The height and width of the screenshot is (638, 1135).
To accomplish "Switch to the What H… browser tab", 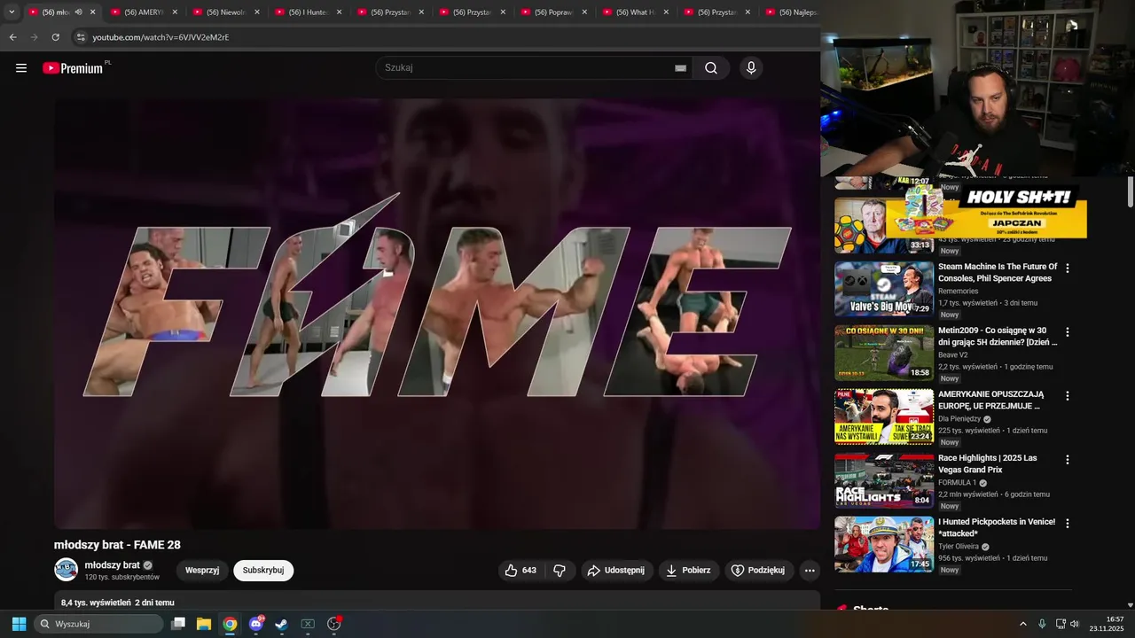I will (636, 12).
